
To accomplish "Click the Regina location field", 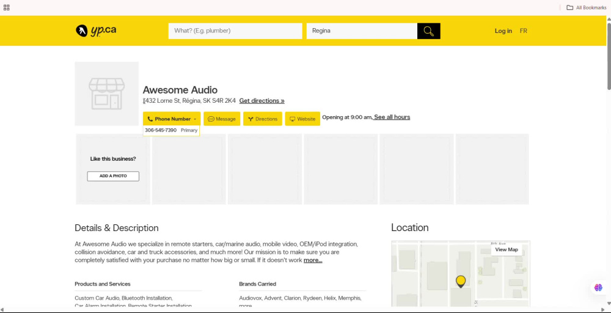I will (x=362, y=31).
